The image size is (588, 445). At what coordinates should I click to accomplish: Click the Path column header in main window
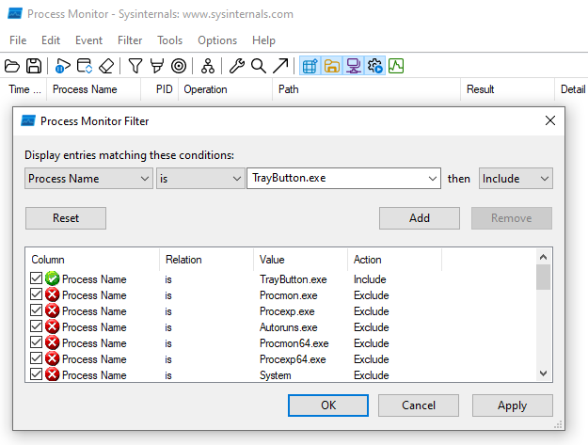tap(366, 89)
